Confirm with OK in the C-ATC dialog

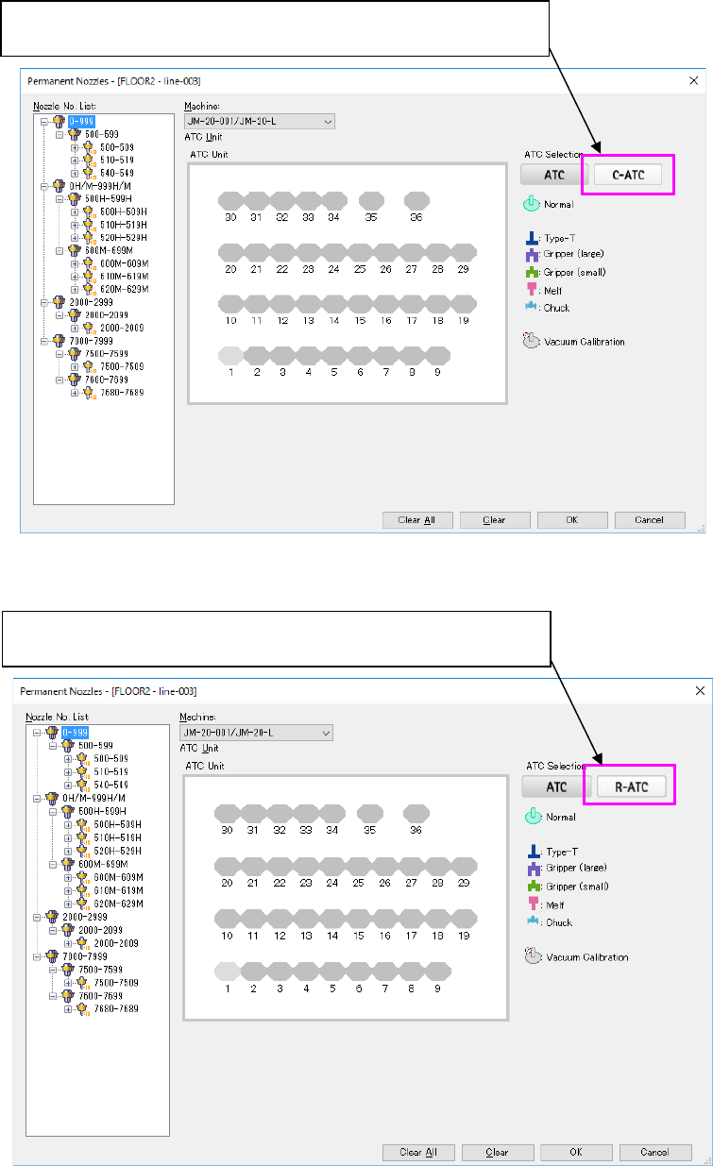pyautogui.click(x=572, y=519)
